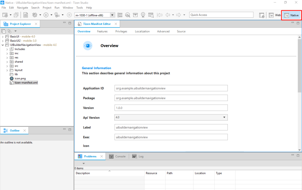Open the Privileges tab

coord(121,32)
